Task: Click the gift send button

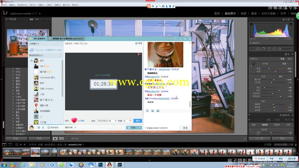Action: [x=138, y=121]
